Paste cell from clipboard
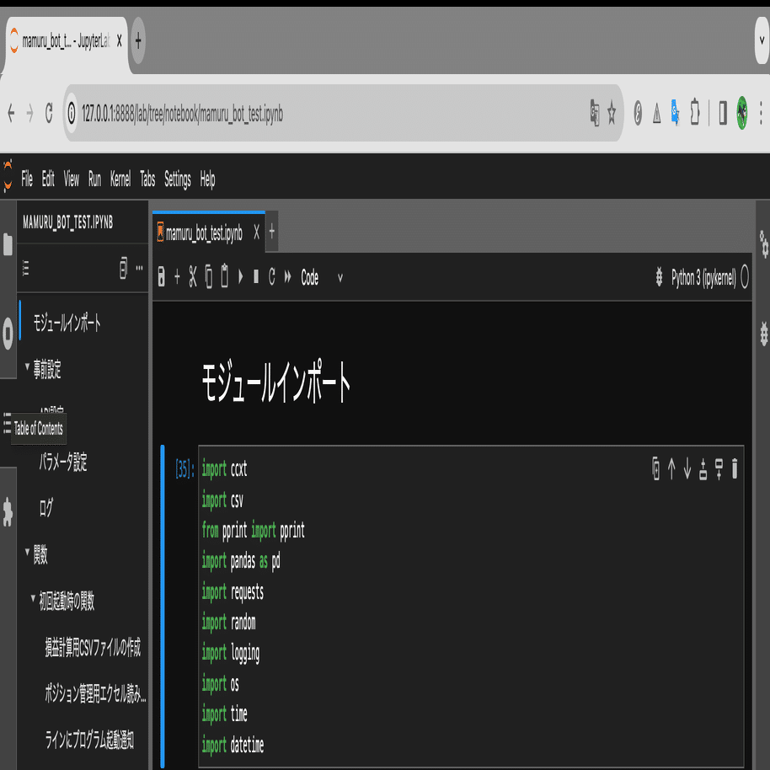770x770 pixels. click(224, 277)
